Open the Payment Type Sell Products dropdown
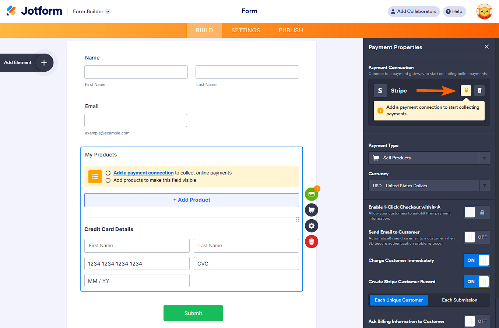 point(429,158)
